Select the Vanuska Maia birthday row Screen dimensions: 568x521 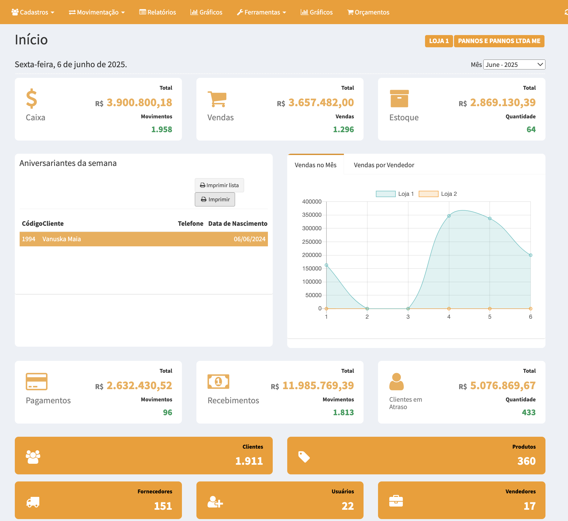click(x=144, y=239)
